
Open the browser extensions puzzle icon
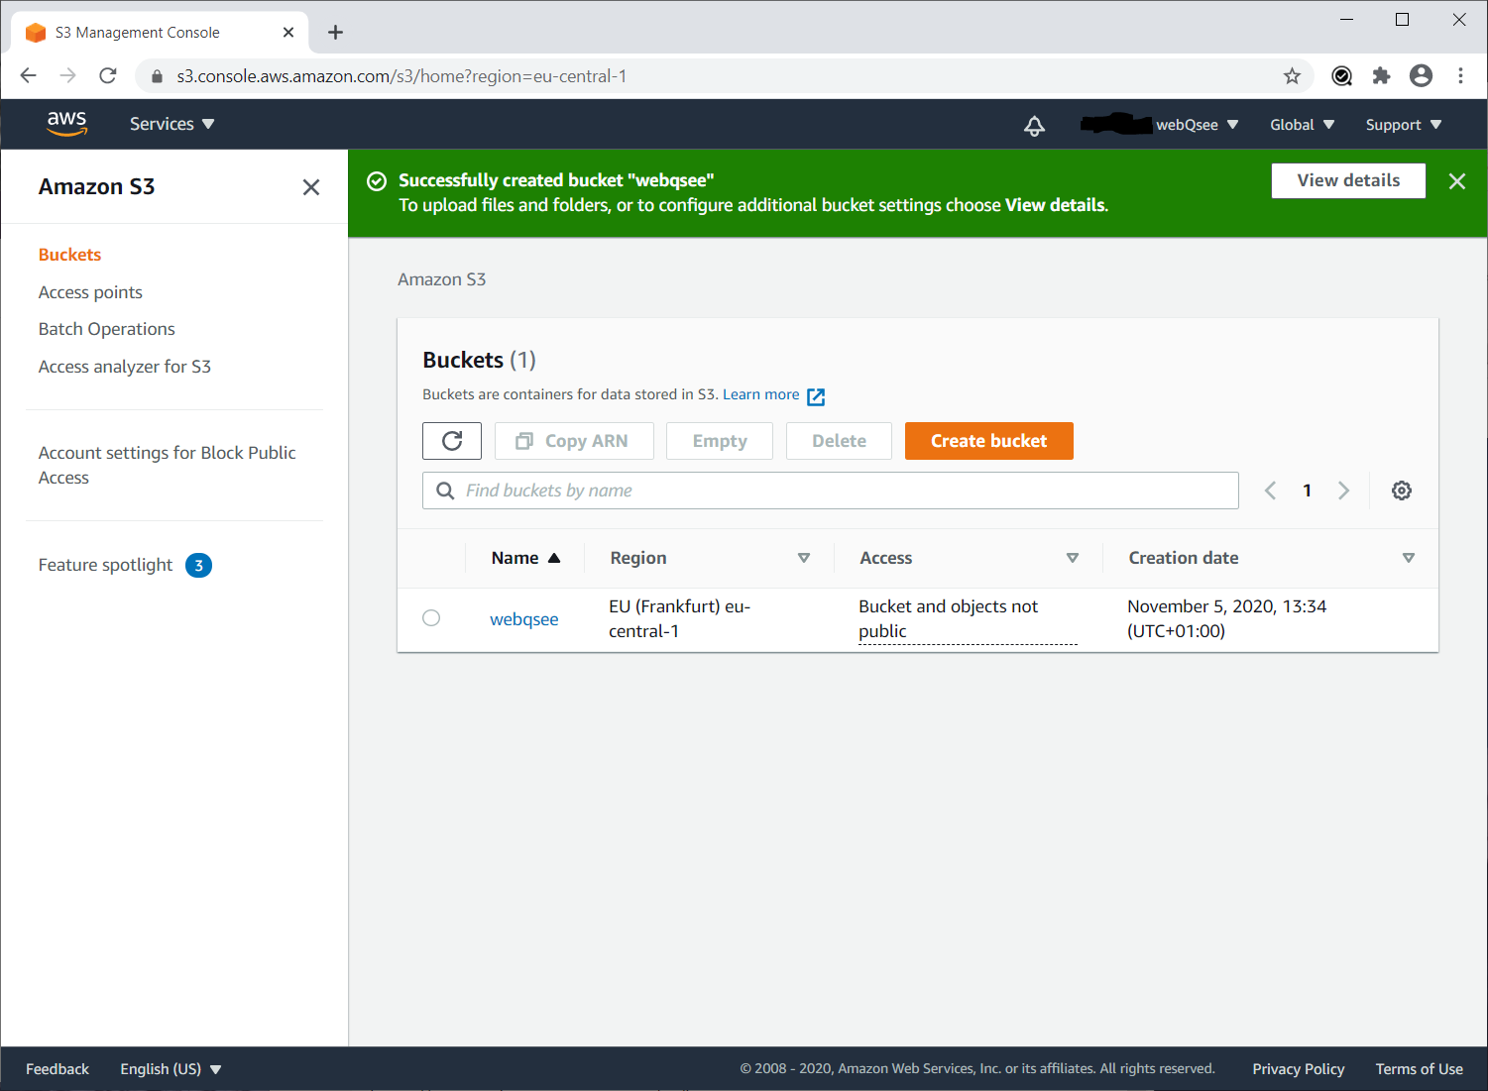(1381, 76)
